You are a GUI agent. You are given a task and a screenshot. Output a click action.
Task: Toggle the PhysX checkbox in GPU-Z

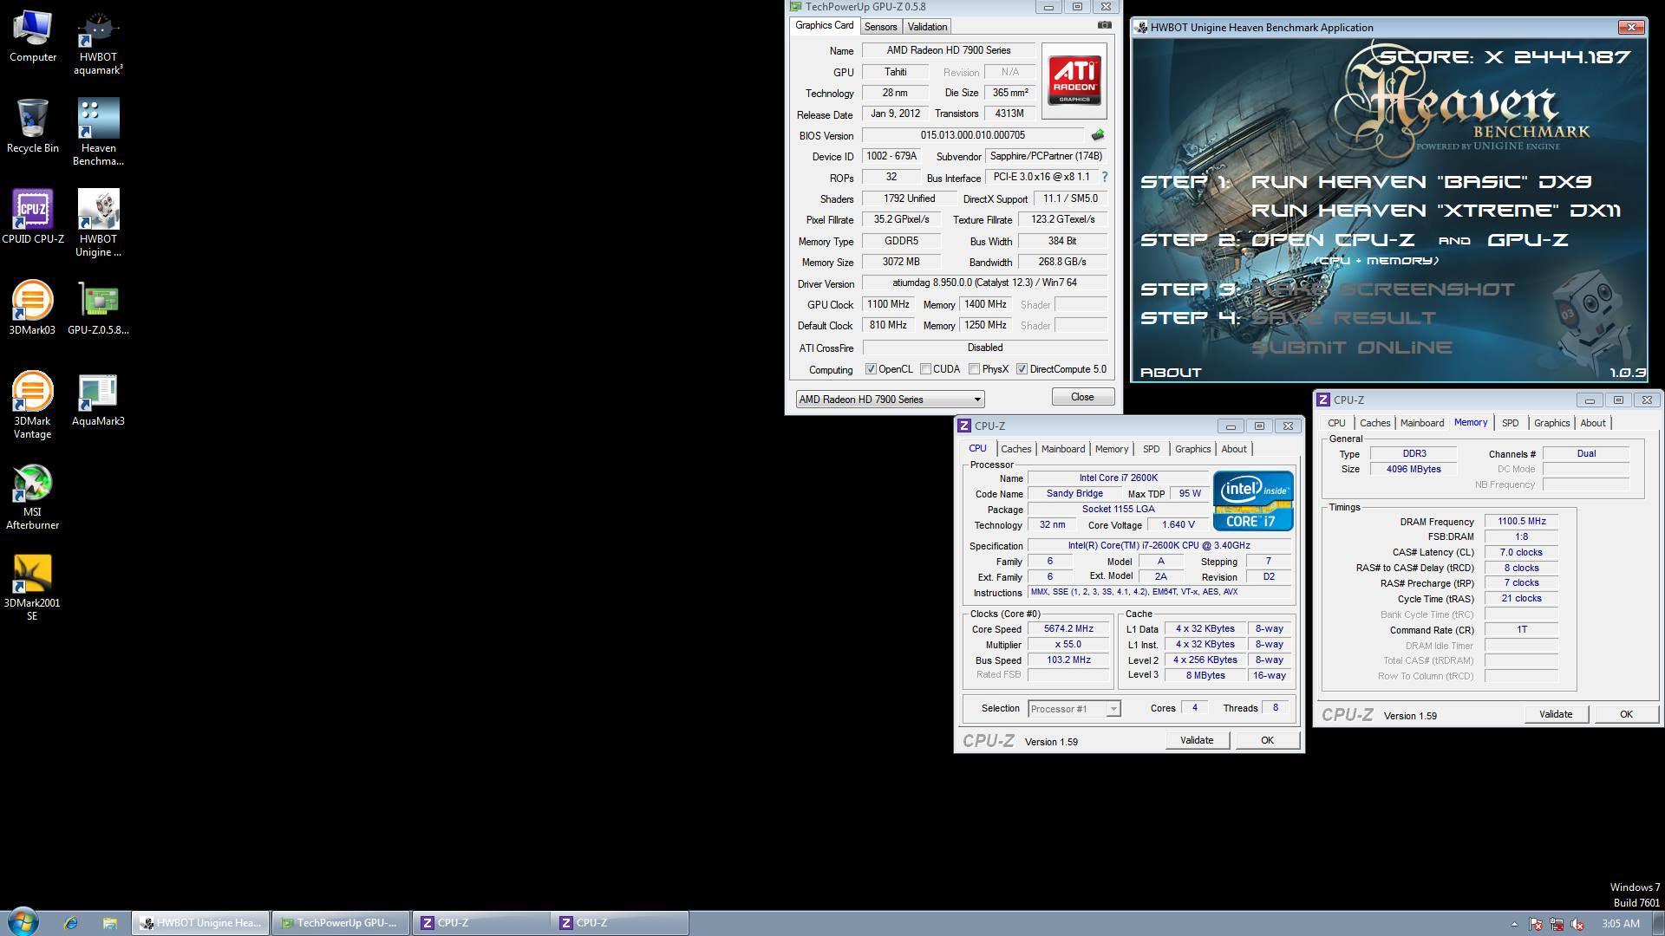click(x=974, y=369)
